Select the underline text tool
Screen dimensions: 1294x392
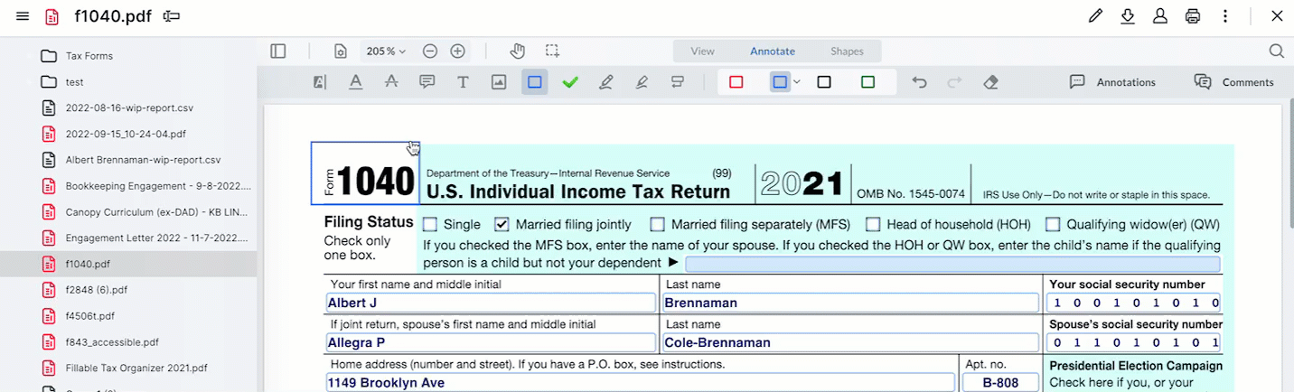point(356,82)
